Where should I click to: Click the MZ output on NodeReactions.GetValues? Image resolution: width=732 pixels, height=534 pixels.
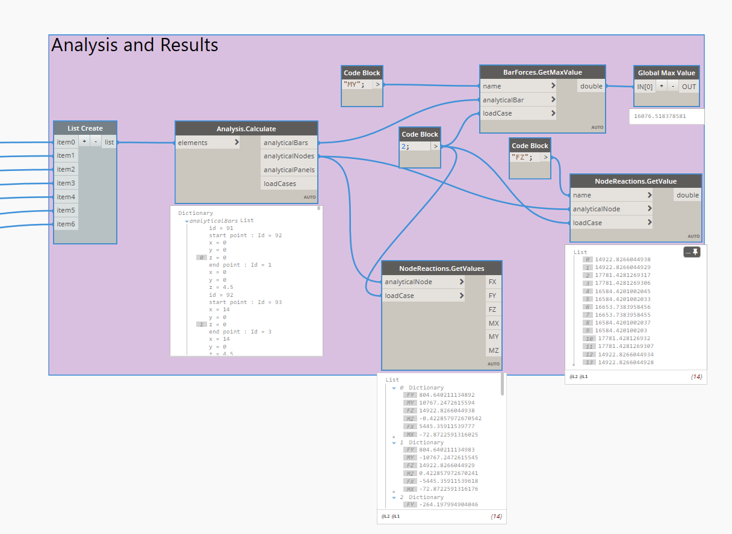click(493, 350)
